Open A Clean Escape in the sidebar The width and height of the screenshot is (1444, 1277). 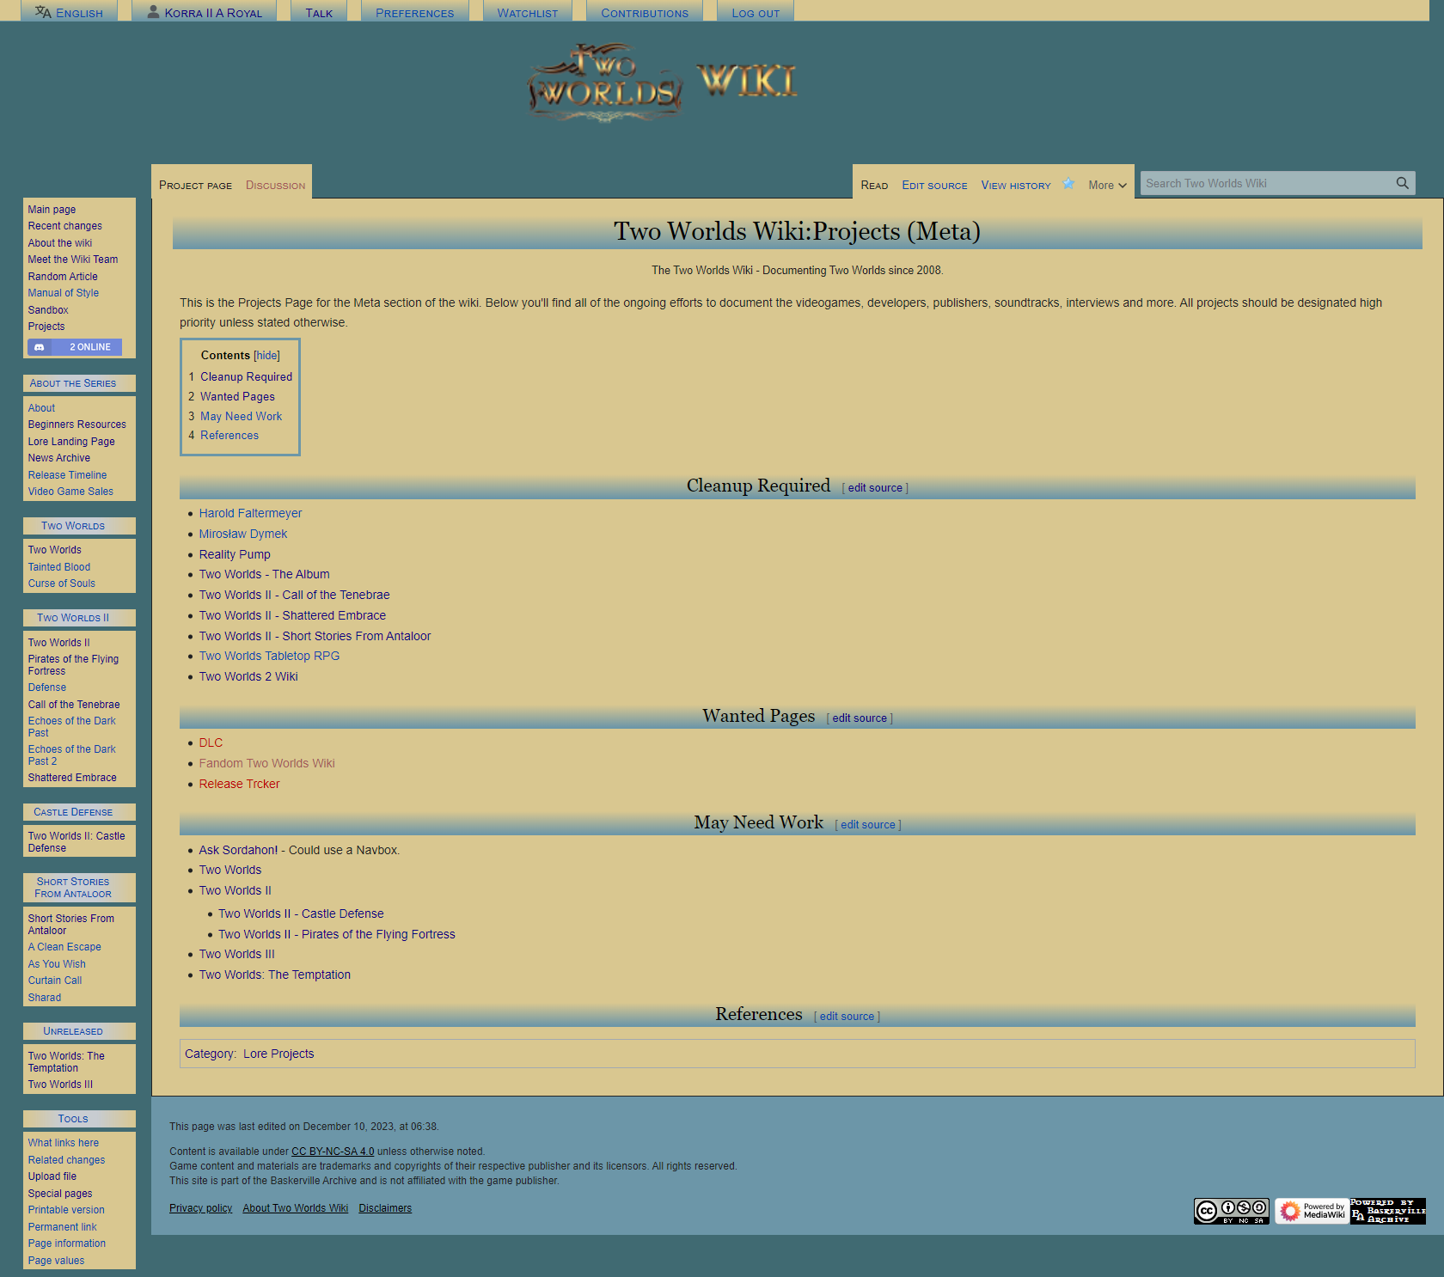tap(64, 947)
